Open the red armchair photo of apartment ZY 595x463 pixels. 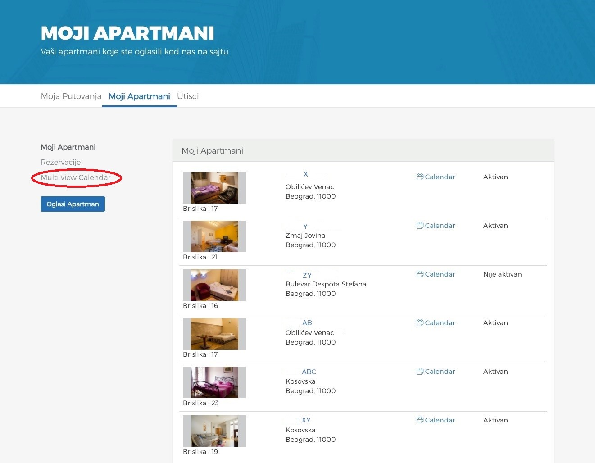[x=214, y=285]
